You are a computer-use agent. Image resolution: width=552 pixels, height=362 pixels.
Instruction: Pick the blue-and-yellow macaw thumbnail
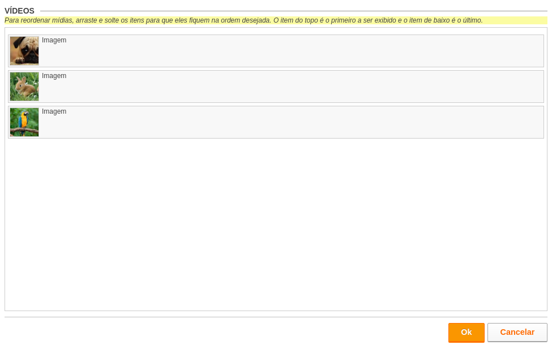point(24,122)
